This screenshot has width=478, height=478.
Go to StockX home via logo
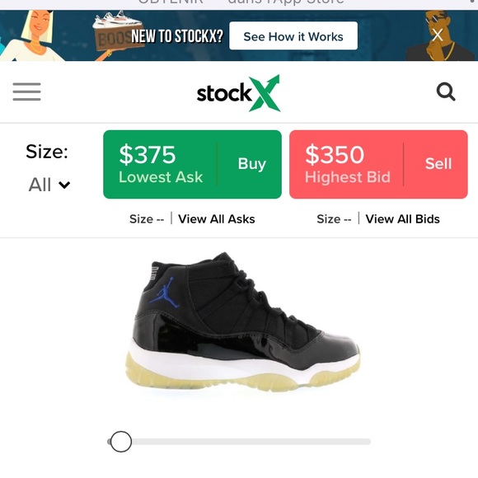[238, 93]
